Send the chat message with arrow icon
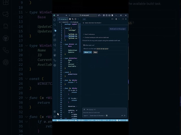Image resolution: width=181 pixels, height=135 pixels. (x=125, y=116)
